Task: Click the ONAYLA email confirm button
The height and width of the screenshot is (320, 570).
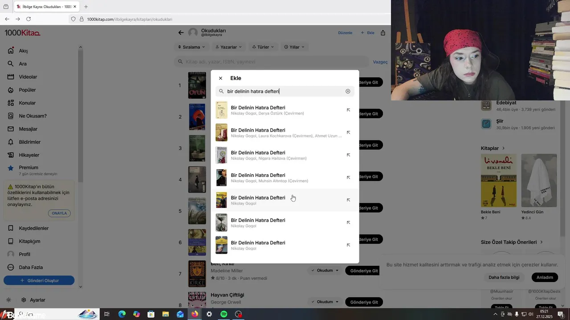Action: click(59, 213)
